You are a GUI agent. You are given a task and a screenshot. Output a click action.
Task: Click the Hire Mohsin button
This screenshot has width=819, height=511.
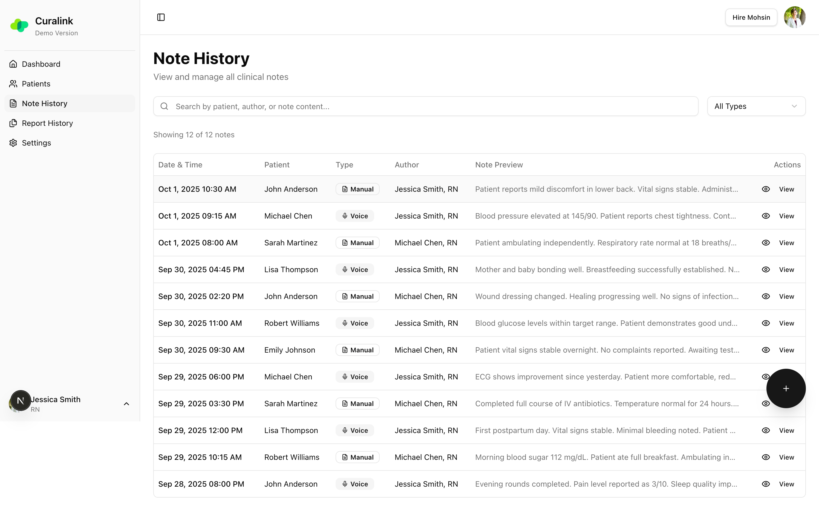coord(751,17)
